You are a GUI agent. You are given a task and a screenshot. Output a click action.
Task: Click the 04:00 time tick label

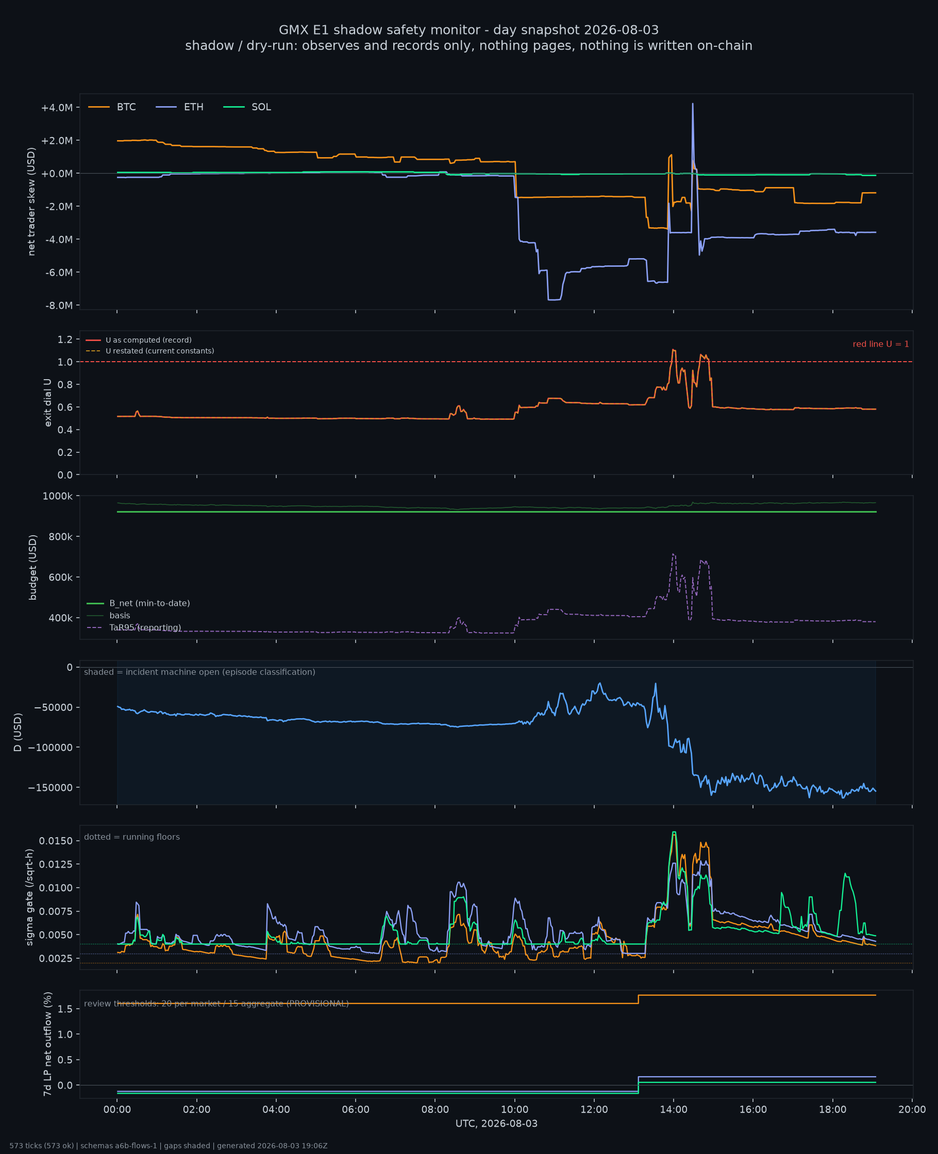pos(276,1110)
